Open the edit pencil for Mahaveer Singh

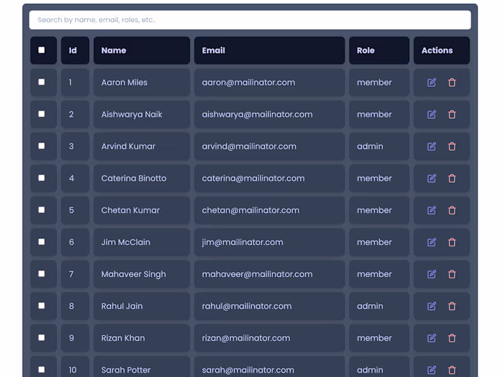pyautogui.click(x=431, y=274)
